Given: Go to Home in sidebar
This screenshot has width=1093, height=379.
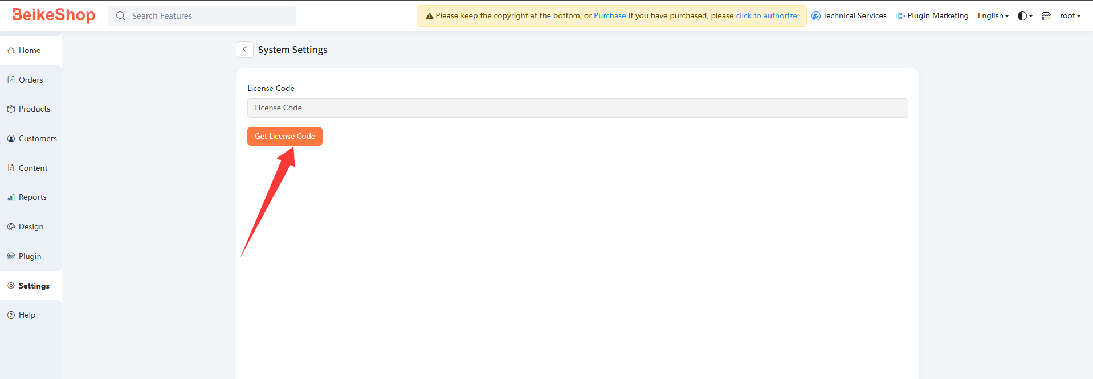Looking at the screenshot, I should click(x=29, y=51).
